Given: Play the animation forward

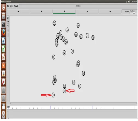Looking at the screenshot, I should pyautogui.click(x=87, y=11).
